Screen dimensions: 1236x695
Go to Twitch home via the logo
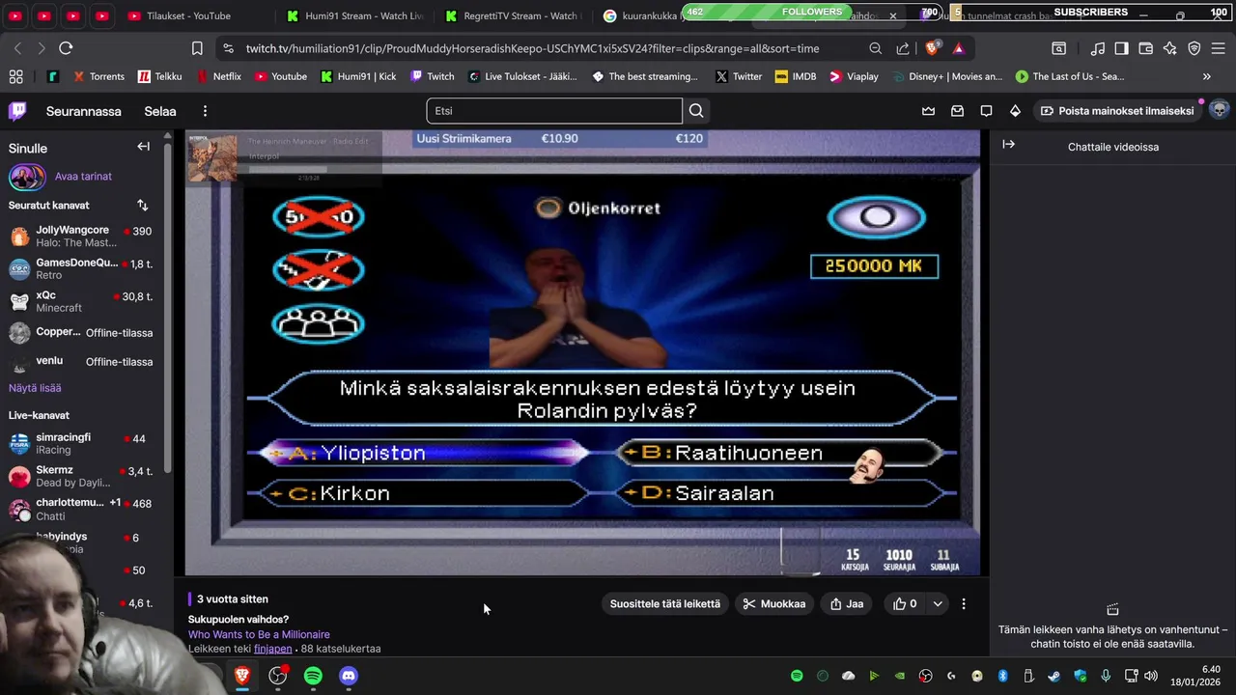(x=17, y=111)
